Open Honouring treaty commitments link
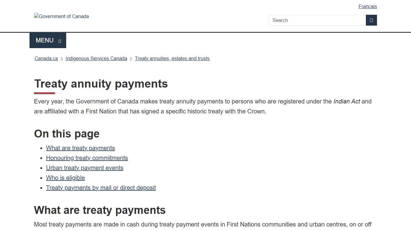 [87, 158]
